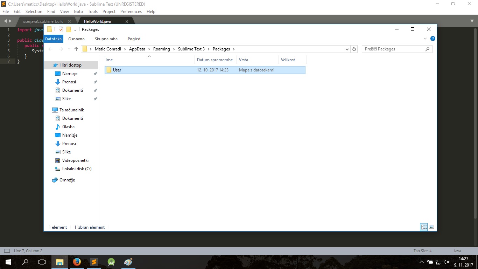Viewport: 478px width, 269px height.
Task: Open the Paint palette app in taskbar
Action: (128, 262)
